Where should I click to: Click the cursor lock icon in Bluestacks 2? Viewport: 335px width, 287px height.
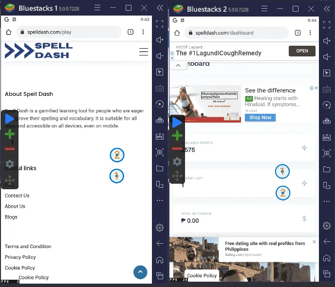pos(327,73)
